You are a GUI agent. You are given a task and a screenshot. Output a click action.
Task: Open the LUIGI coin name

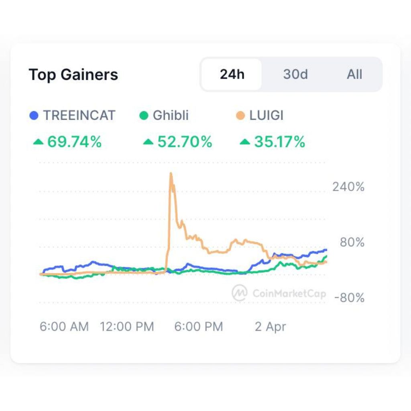point(267,116)
